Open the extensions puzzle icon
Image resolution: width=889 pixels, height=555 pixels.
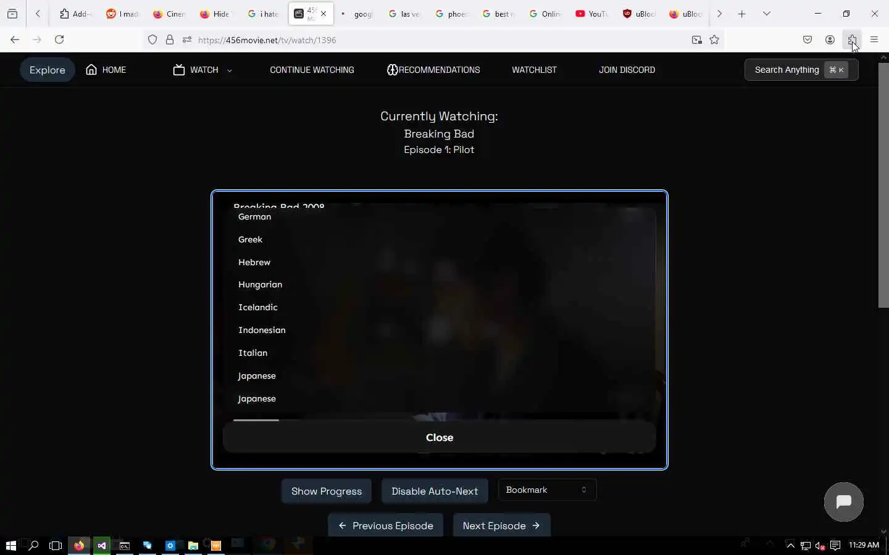click(852, 39)
